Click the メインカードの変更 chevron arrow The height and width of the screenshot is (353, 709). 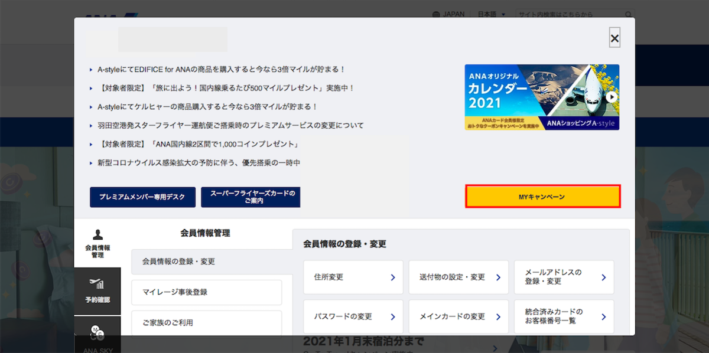[x=498, y=317]
